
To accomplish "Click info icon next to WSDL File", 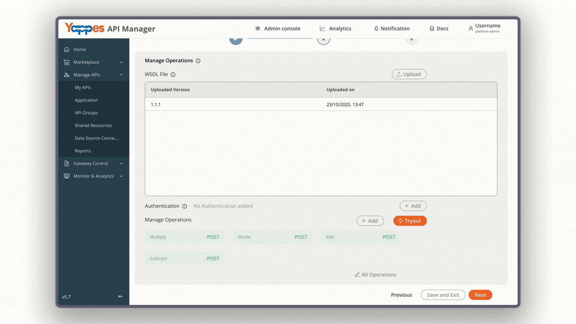I will point(173,75).
